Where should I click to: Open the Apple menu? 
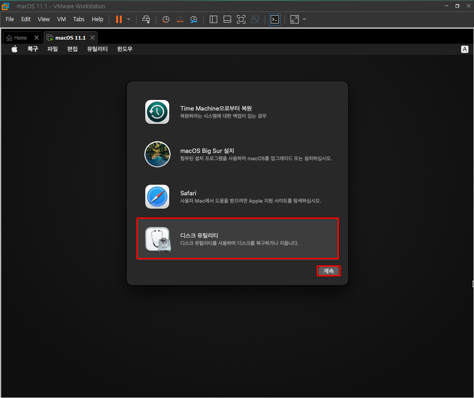coord(14,49)
